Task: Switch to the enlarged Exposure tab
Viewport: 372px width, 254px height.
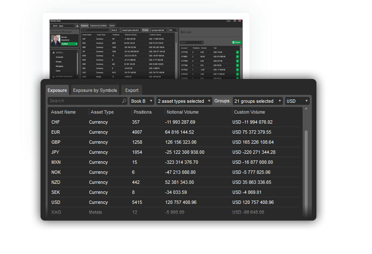Action: tap(57, 90)
